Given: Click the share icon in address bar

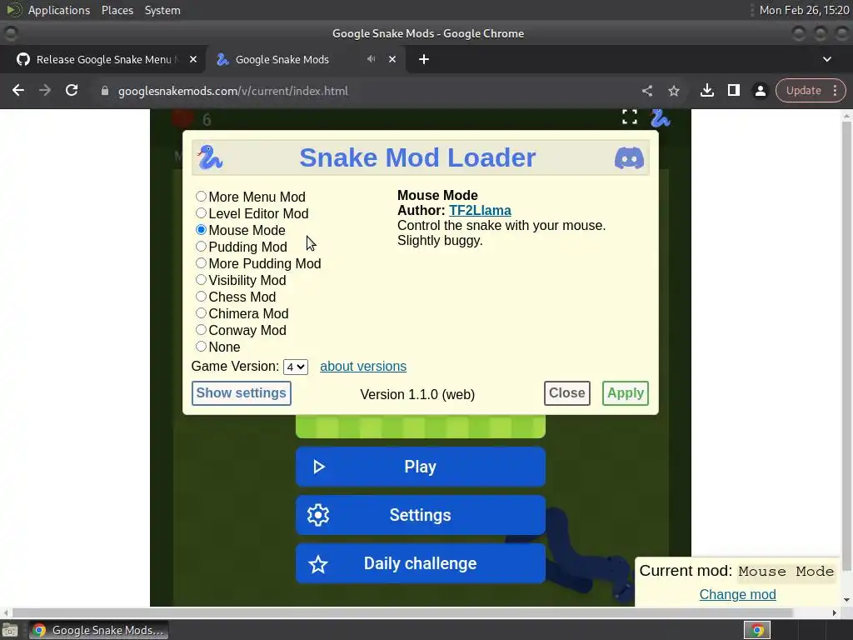Looking at the screenshot, I should [x=646, y=91].
